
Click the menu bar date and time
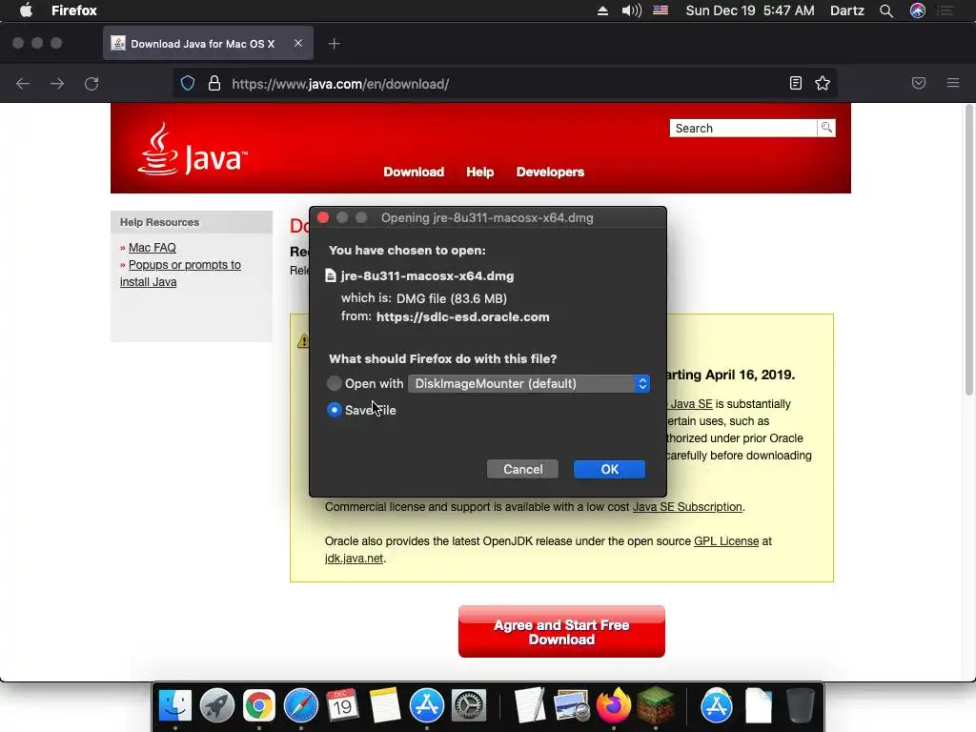pos(750,10)
